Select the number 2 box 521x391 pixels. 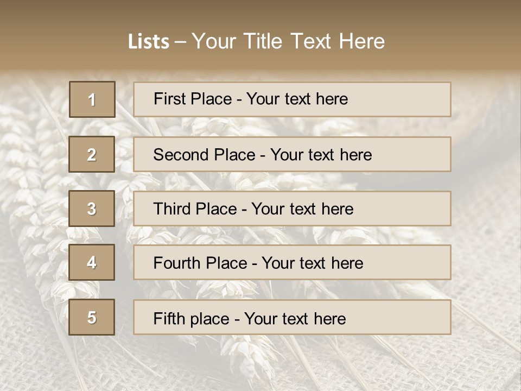click(92, 154)
